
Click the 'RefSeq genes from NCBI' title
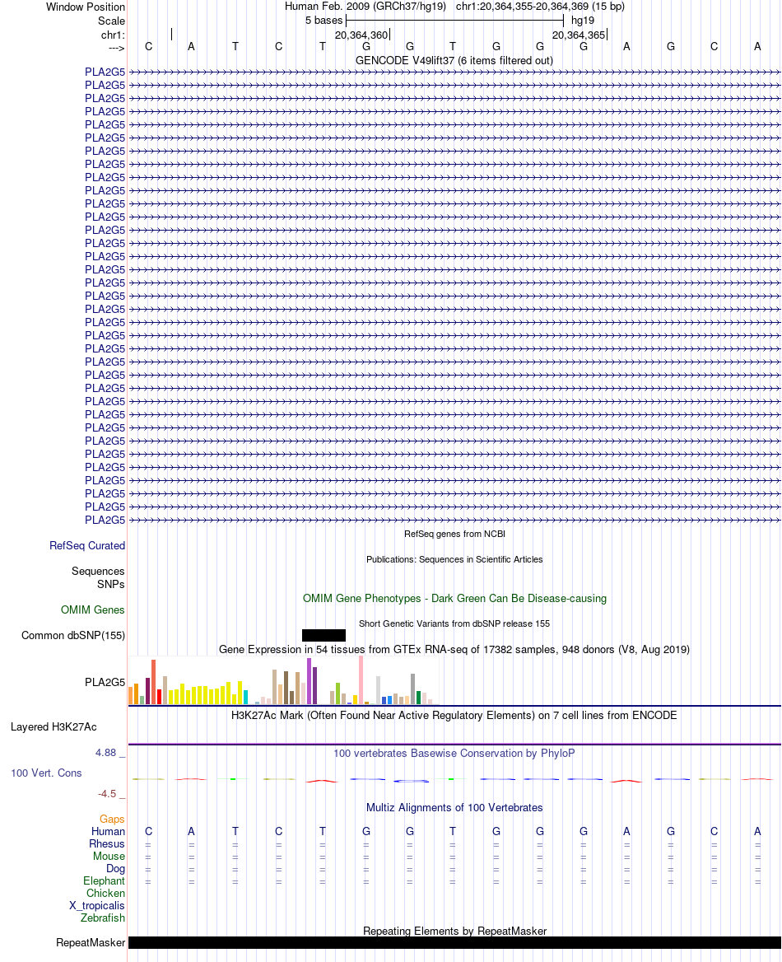[x=454, y=534]
